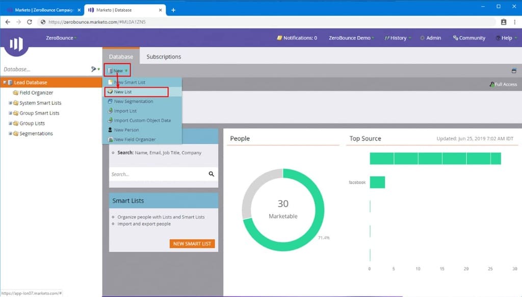This screenshot has height=297, width=522.
Task: Select the Segmentations tree item
Action: [36, 133]
